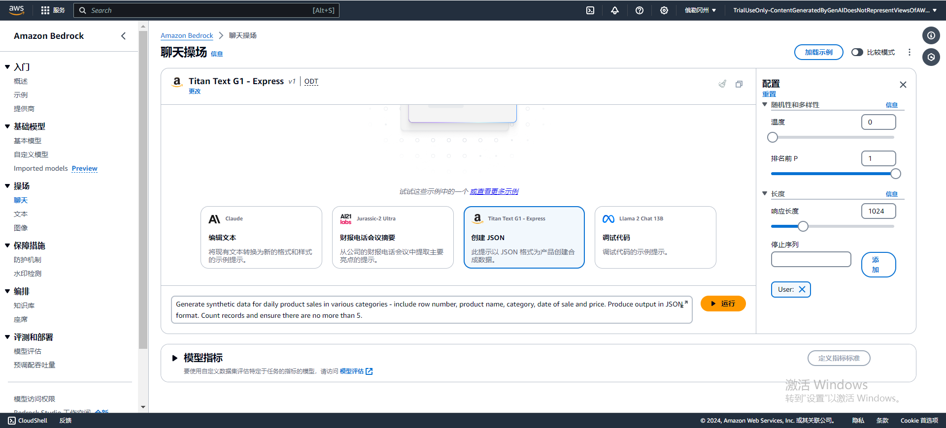The height and width of the screenshot is (428, 946).
Task: Collapse the 操场 sidebar section
Action: [7, 186]
